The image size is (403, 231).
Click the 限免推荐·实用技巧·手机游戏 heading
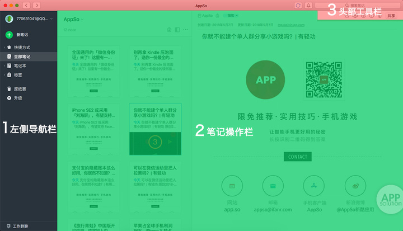click(x=297, y=117)
